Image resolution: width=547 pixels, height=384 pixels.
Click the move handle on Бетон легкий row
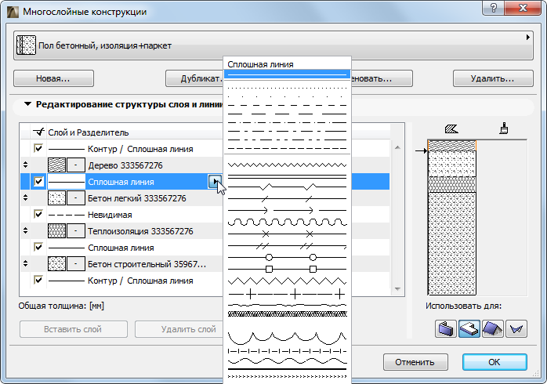(25, 197)
